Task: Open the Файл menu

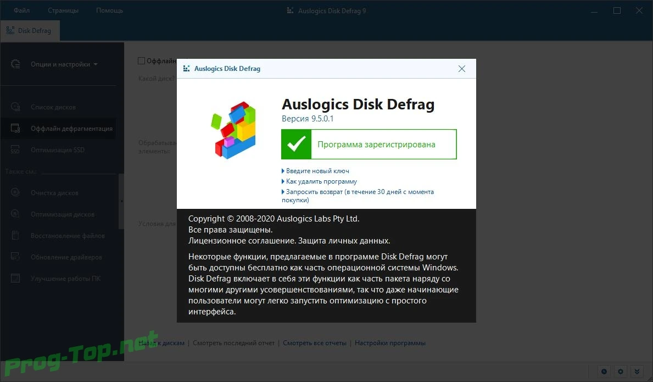Action: point(21,10)
